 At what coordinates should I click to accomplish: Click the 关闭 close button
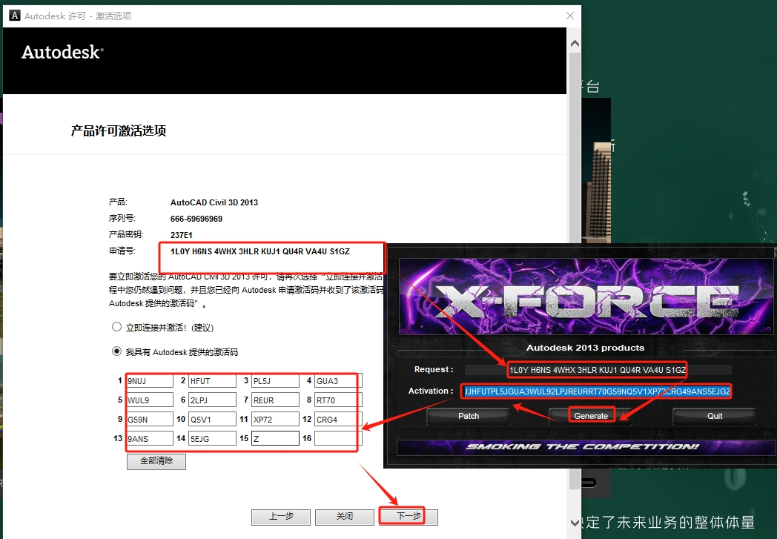(345, 517)
